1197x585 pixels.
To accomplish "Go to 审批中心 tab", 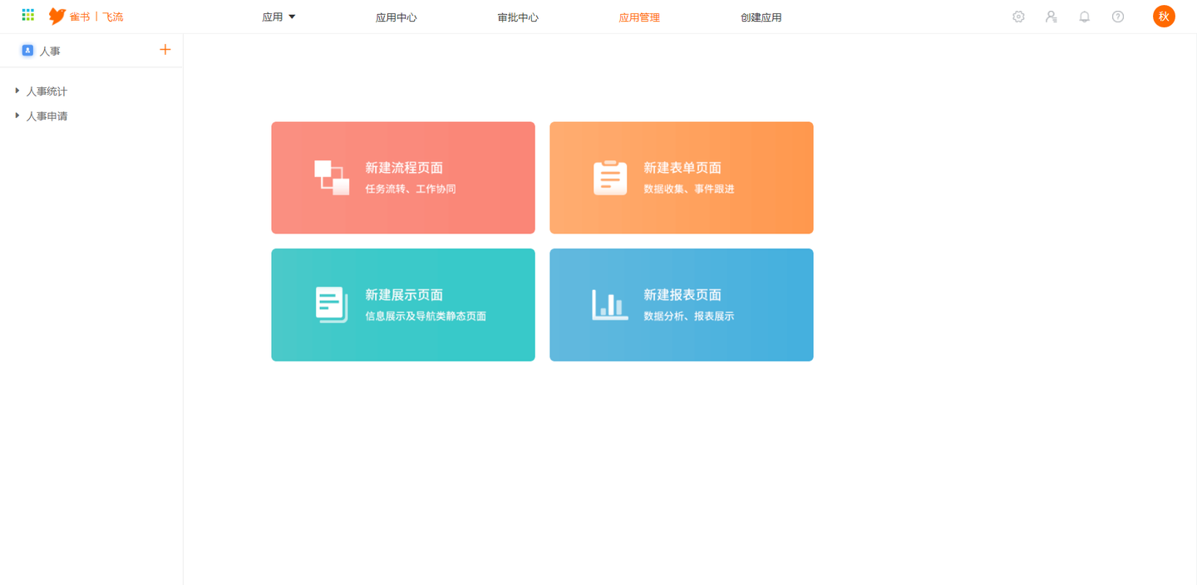I will click(518, 17).
